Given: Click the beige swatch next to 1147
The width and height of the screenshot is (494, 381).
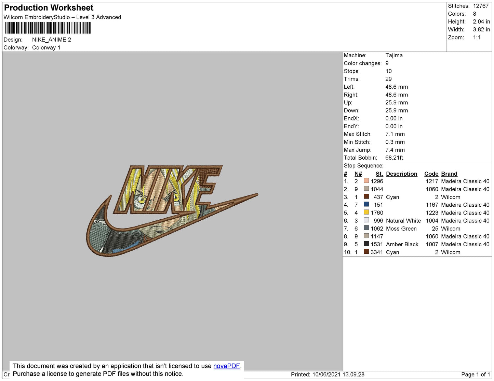Looking at the screenshot, I should click(x=366, y=236).
